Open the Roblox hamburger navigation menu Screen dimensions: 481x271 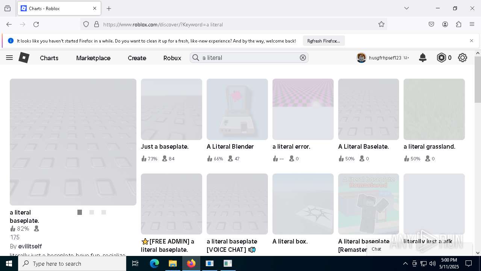coord(9,58)
